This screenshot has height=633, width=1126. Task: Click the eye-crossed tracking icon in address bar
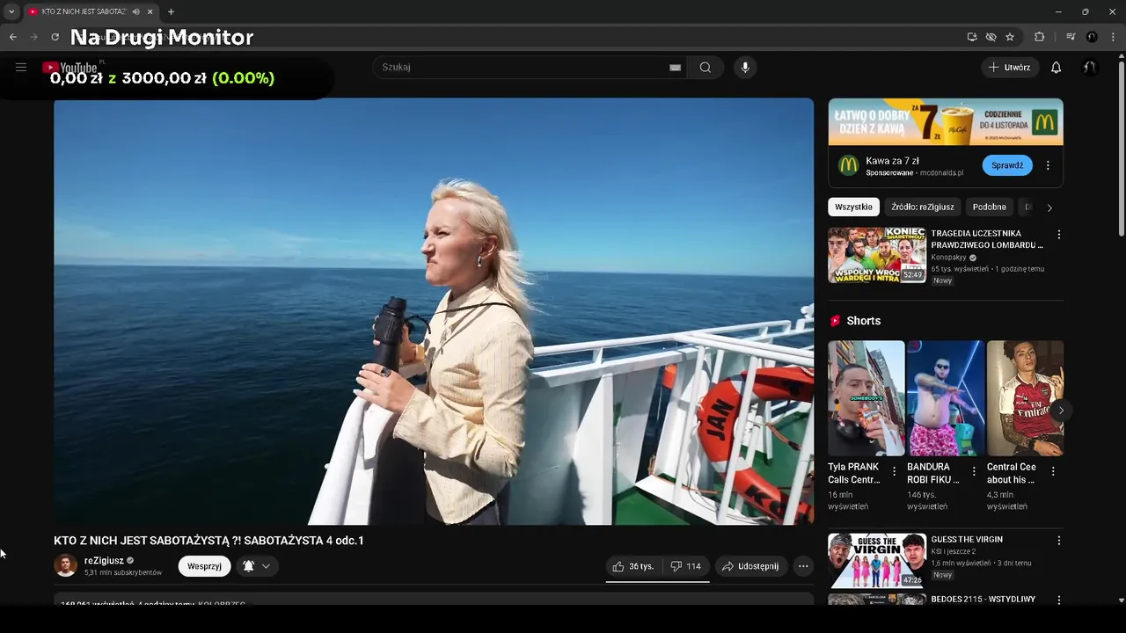click(991, 37)
